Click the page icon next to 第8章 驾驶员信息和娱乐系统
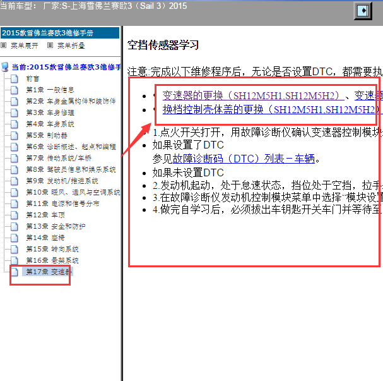 click(15, 169)
